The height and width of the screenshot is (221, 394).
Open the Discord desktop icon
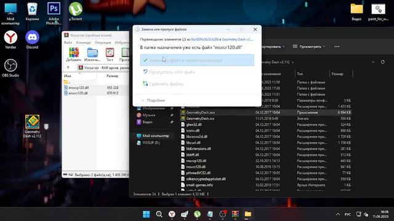[x=32, y=39]
